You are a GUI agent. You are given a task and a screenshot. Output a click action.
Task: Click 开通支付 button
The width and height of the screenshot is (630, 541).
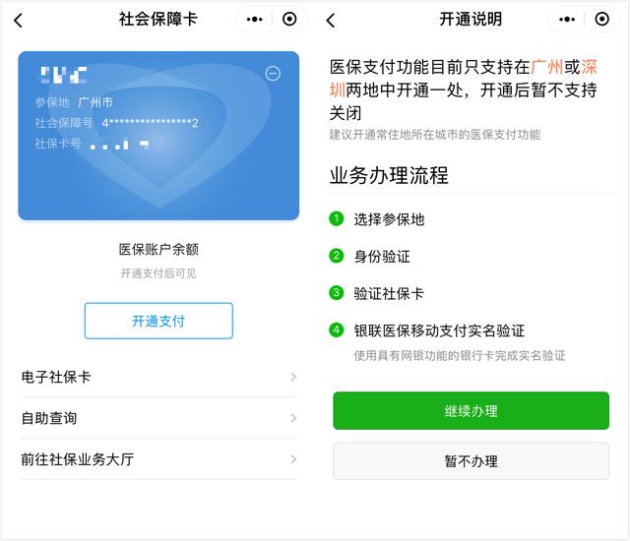point(158,321)
